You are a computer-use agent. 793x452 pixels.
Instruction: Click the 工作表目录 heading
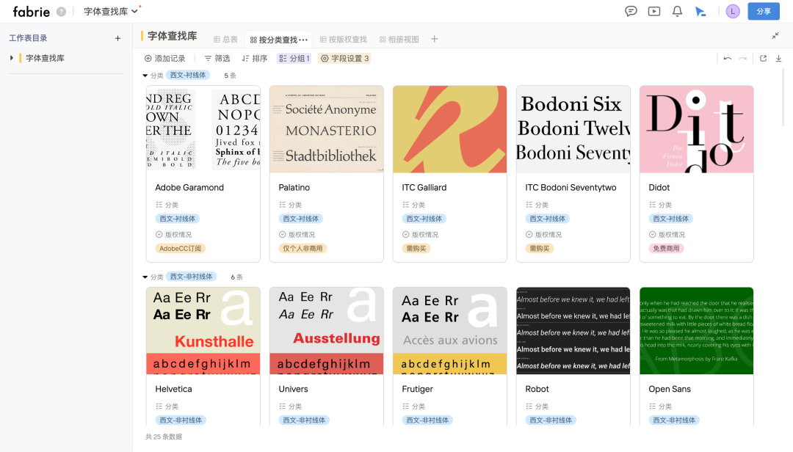point(29,38)
